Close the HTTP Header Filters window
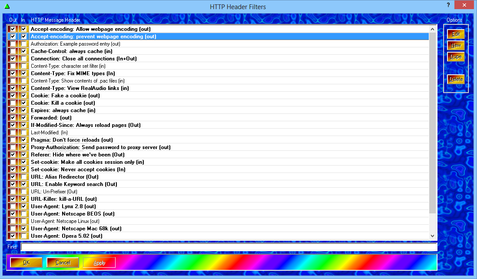 click(x=464, y=5)
